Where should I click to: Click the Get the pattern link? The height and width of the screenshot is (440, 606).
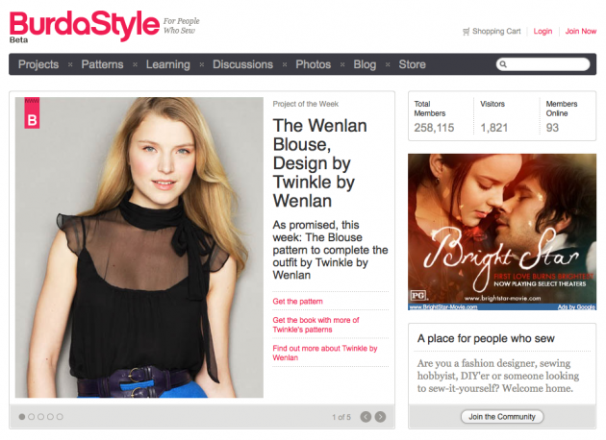(x=297, y=302)
